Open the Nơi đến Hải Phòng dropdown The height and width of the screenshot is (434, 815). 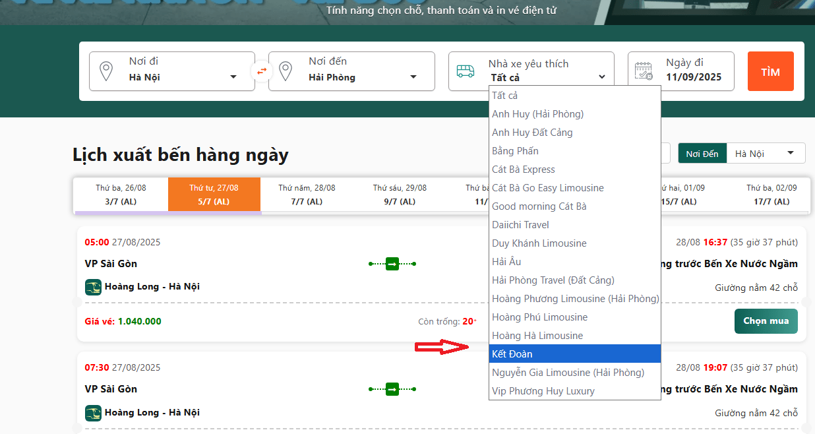(x=361, y=77)
